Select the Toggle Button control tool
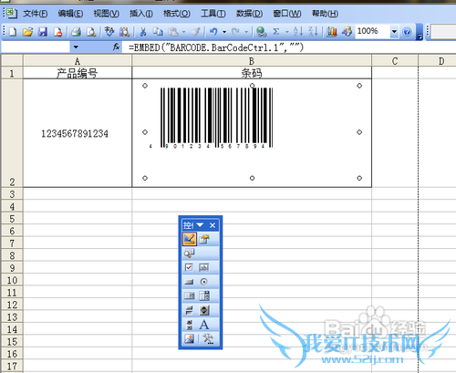Image resolution: width=456 pixels, height=373 pixels. pos(189,310)
